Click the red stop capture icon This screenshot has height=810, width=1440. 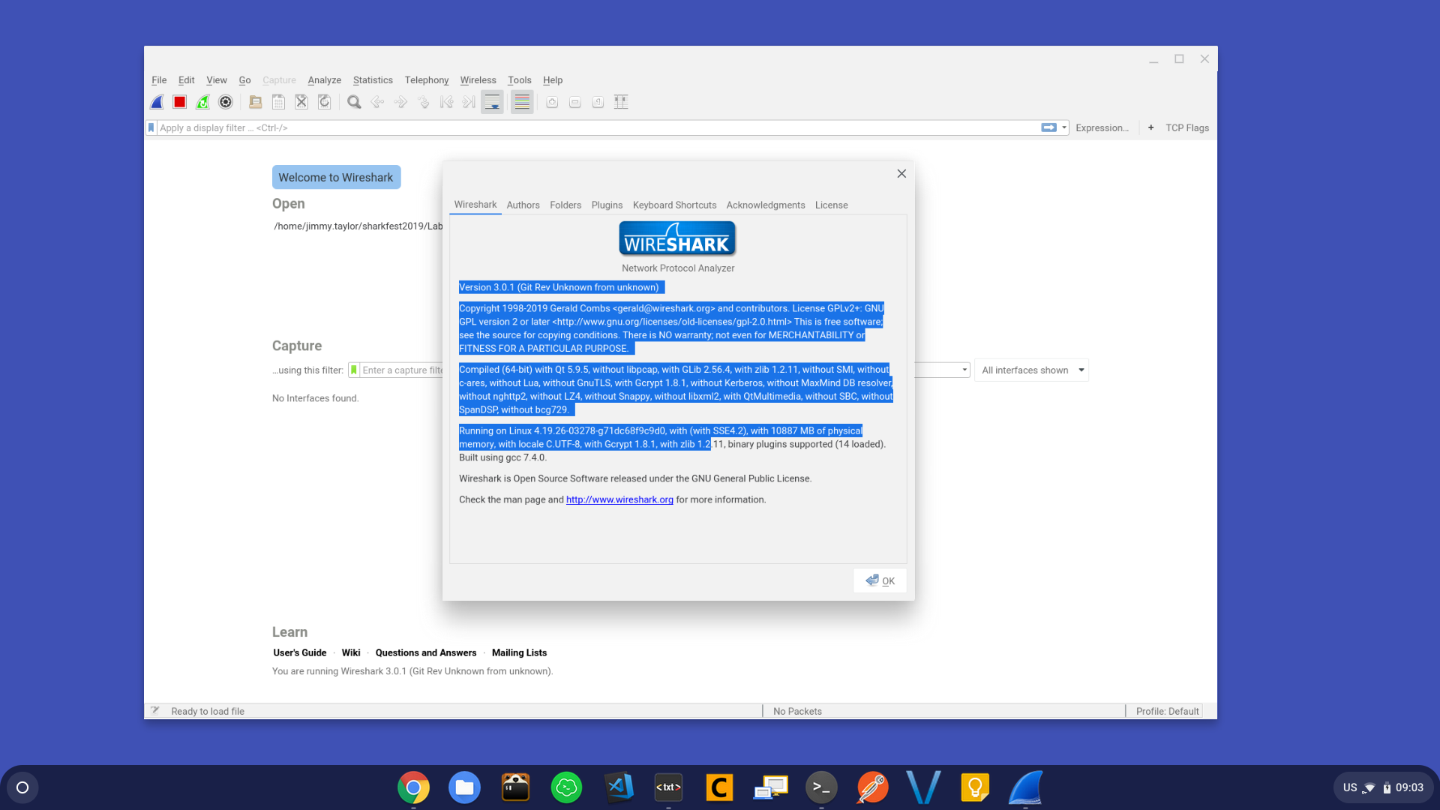tap(179, 102)
